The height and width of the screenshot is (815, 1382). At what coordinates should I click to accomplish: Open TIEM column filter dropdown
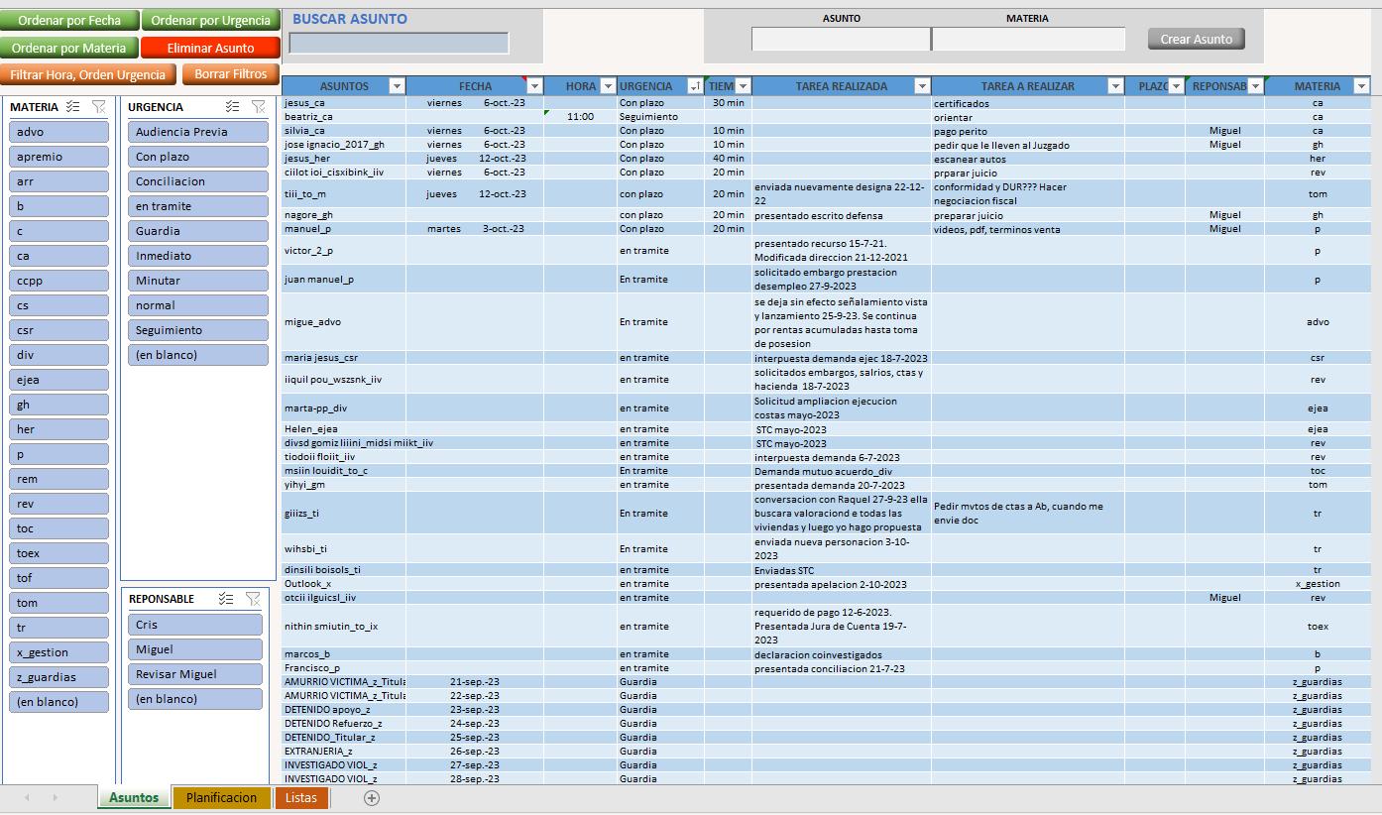(x=743, y=86)
